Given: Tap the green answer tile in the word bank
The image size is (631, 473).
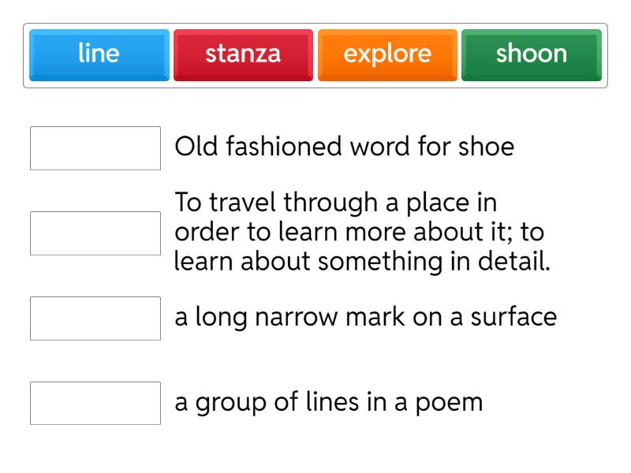Looking at the screenshot, I should [x=531, y=54].
